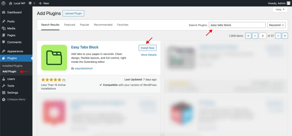Click the Local WP site name
The image size is (292, 136).
20,3
